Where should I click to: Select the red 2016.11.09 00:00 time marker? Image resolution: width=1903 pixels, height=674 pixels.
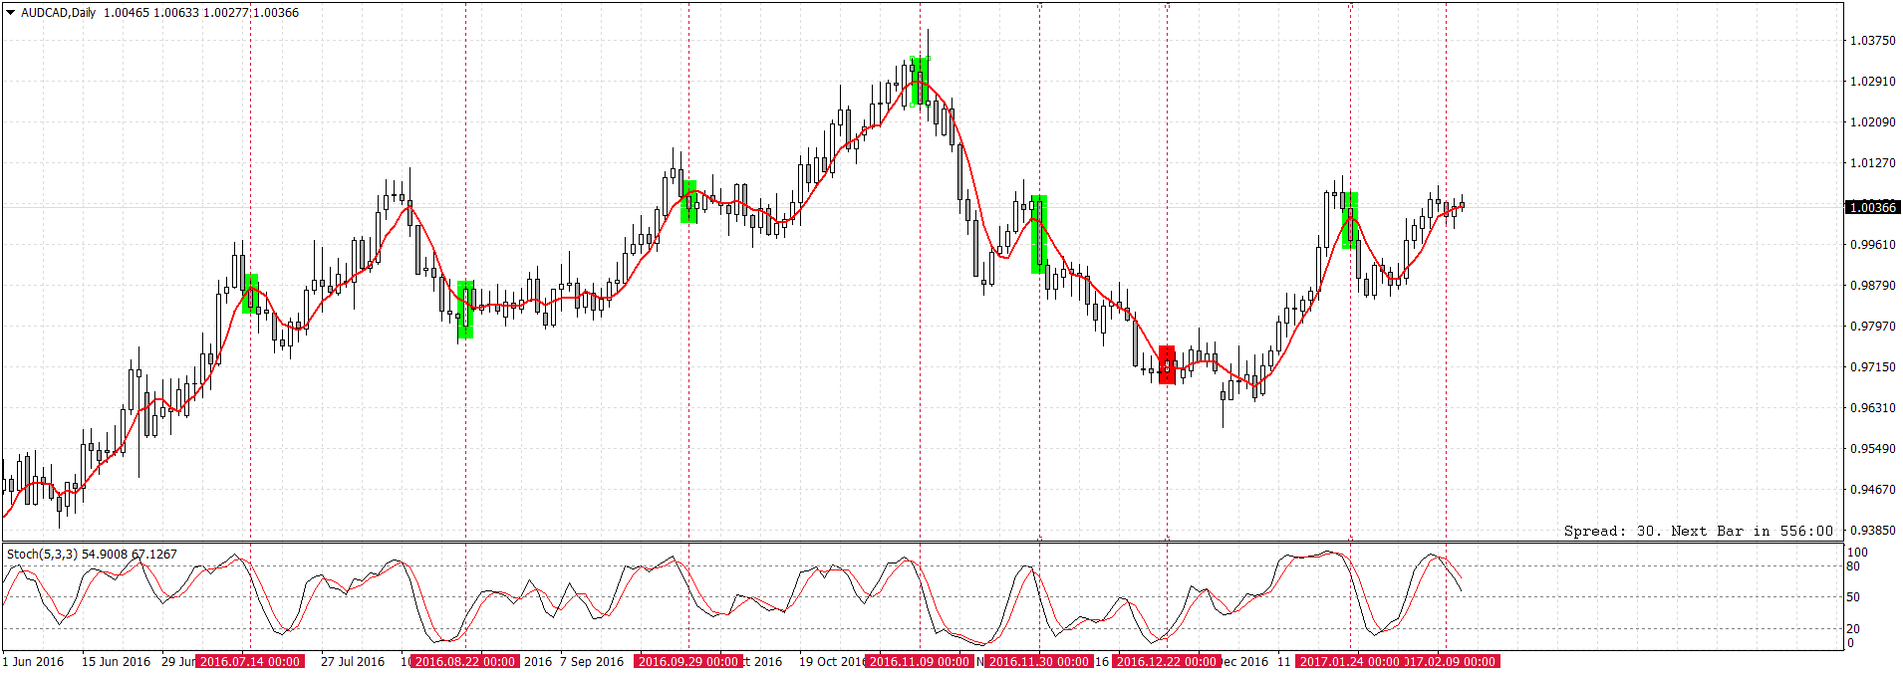920,662
